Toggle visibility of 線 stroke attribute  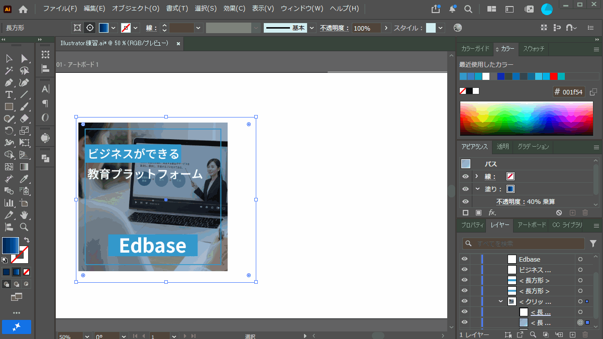click(x=465, y=176)
